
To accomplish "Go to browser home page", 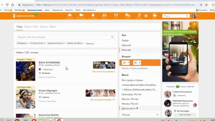I will tap(12, 5).
